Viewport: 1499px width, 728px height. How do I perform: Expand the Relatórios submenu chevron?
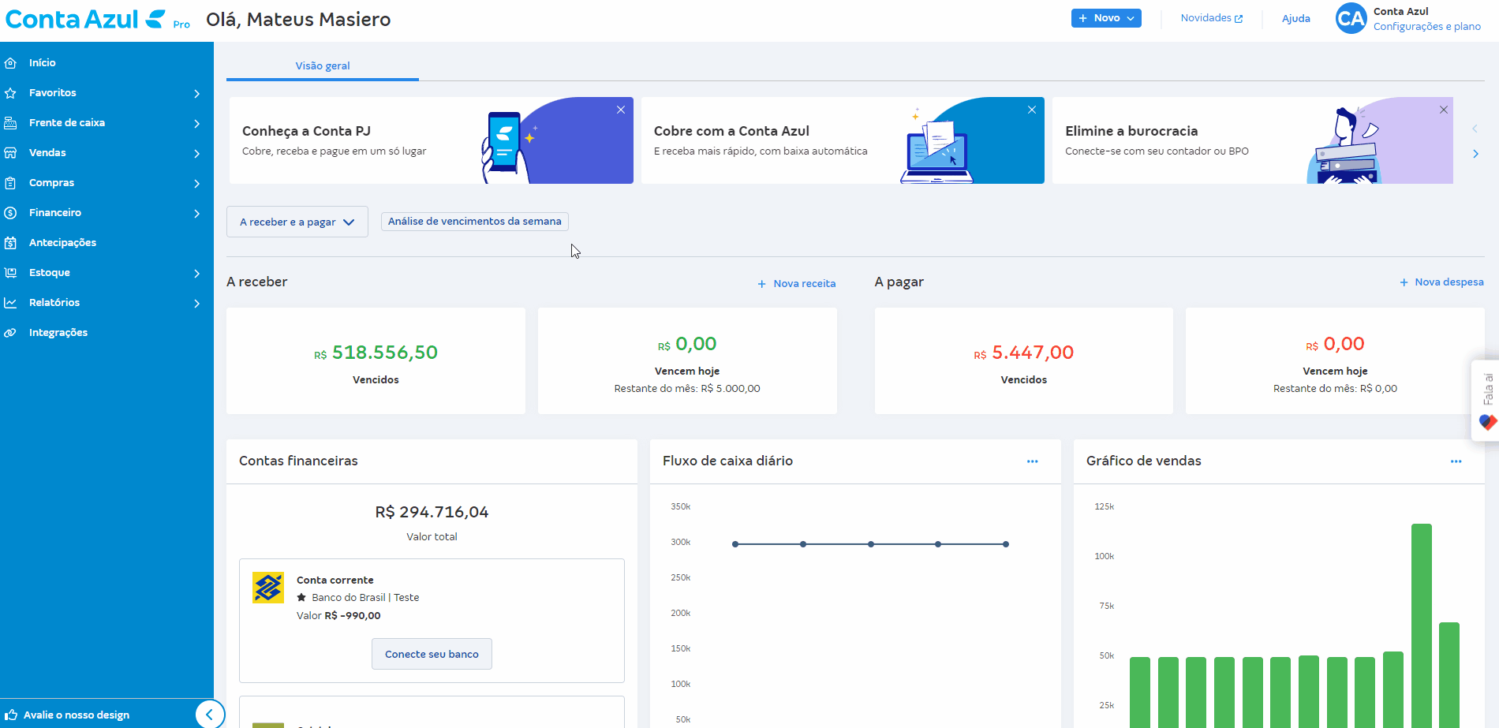tap(196, 304)
